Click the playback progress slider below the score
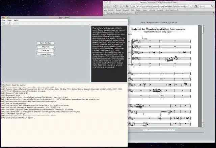 (x=158, y=130)
